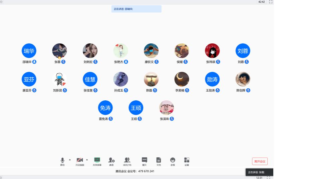Open the 表情 emoji reactions
The image size is (309, 179).
click(x=173, y=160)
